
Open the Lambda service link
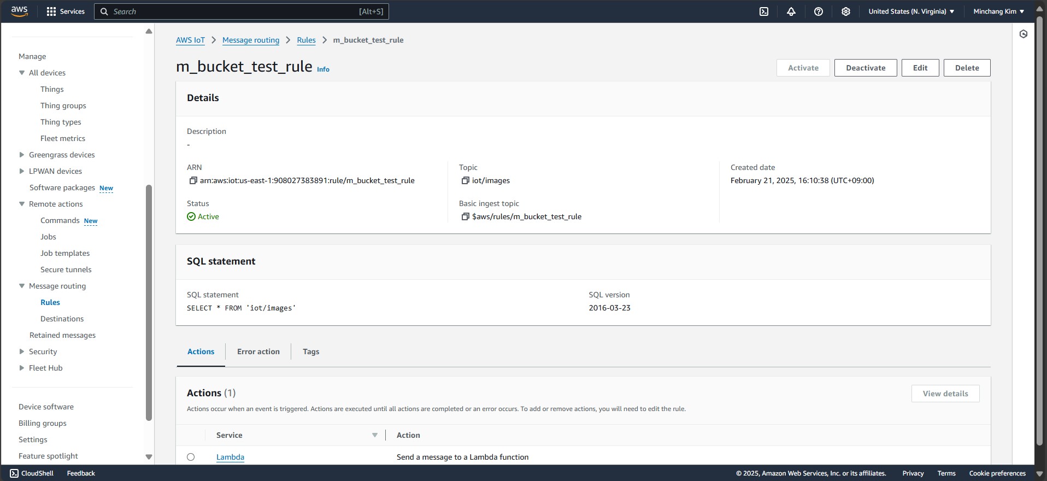click(230, 457)
